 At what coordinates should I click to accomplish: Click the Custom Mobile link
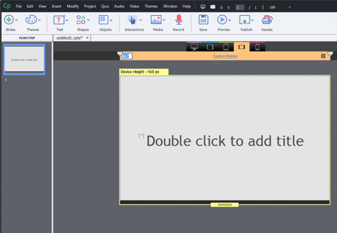pyautogui.click(x=225, y=56)
